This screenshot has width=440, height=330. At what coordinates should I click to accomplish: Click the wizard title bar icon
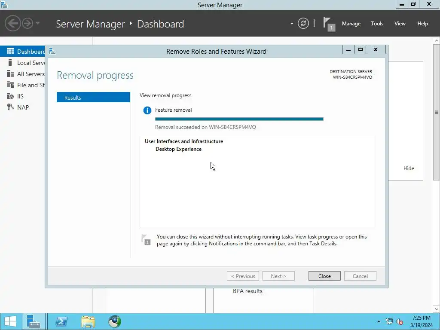[x=52, y=52]
